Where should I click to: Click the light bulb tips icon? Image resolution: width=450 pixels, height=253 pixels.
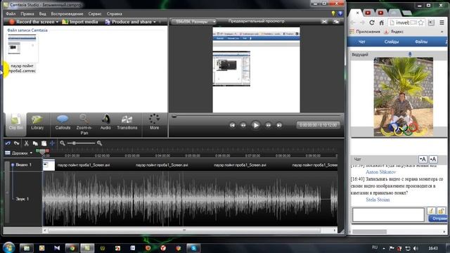click(333, 13)
